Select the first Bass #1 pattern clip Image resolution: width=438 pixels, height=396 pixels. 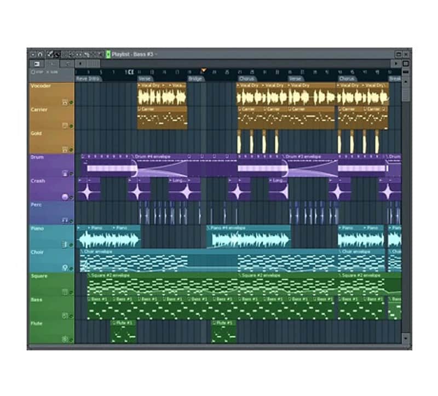point(100,308)
